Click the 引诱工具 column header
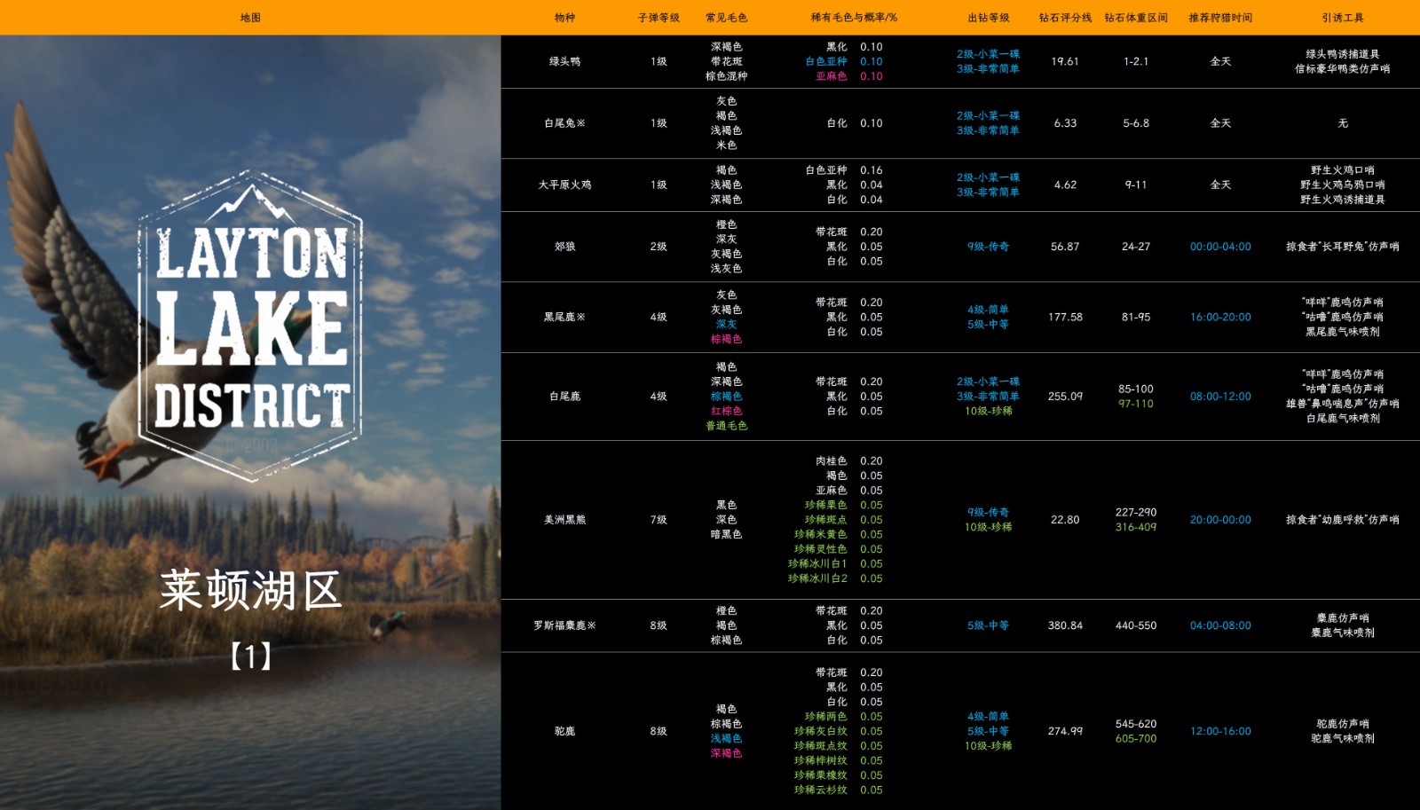 1342,18
